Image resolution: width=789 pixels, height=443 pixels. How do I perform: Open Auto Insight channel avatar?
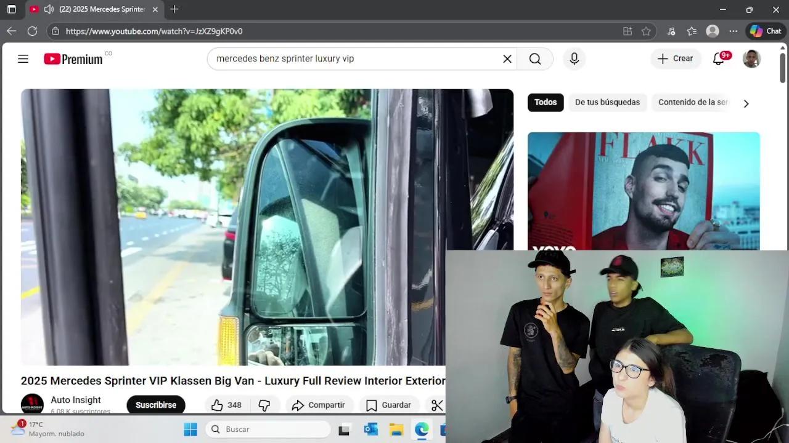pos(32,404)
